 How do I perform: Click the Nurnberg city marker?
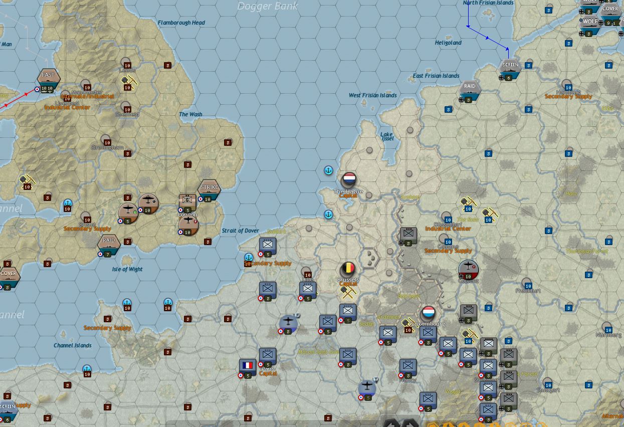(x=607, y=327)
